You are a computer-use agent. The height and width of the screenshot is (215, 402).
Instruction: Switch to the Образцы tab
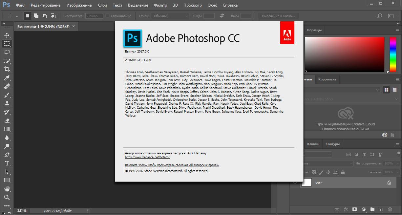(314, 30)
